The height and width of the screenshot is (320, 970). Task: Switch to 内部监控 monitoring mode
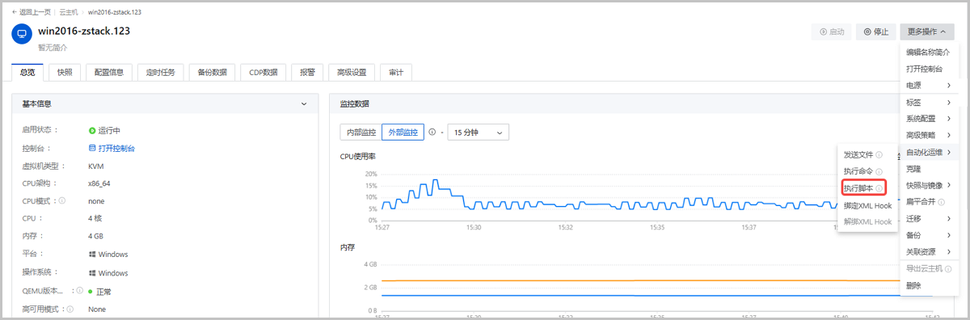click(x=361, y=133)
